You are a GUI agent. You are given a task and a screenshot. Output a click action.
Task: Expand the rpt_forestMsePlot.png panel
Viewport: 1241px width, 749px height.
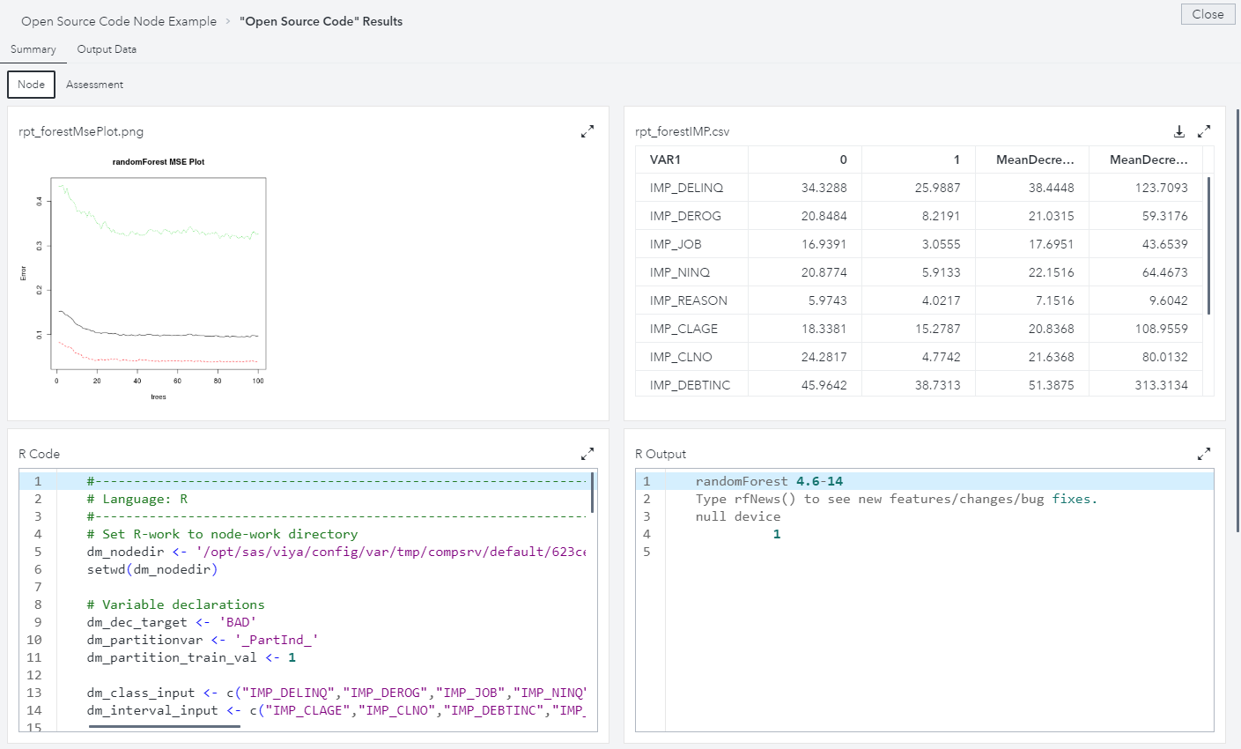[x=587, y=131]
